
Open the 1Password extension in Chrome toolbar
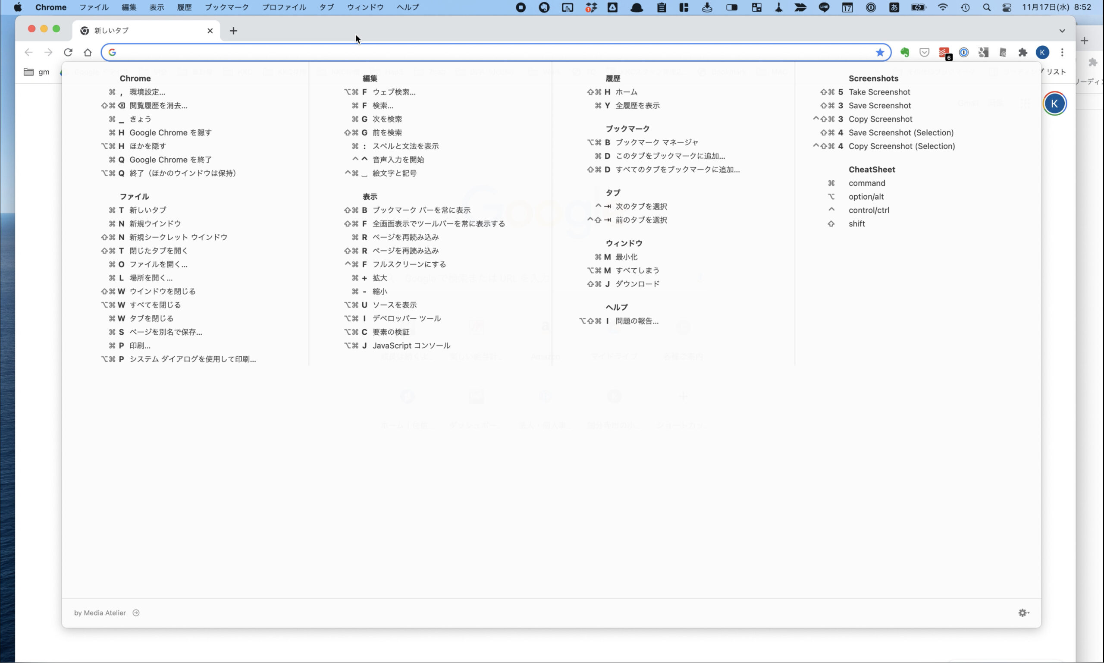click(964, 52)
